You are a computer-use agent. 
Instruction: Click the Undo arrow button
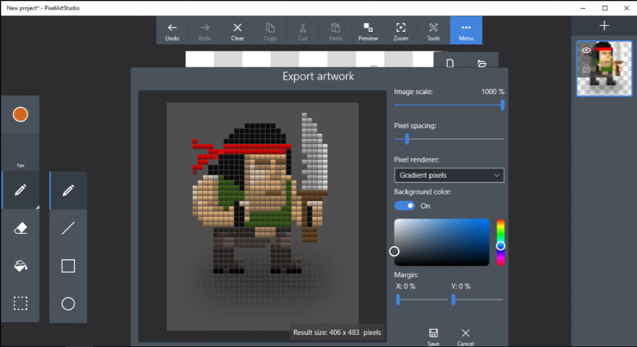(x=172, y=31)
